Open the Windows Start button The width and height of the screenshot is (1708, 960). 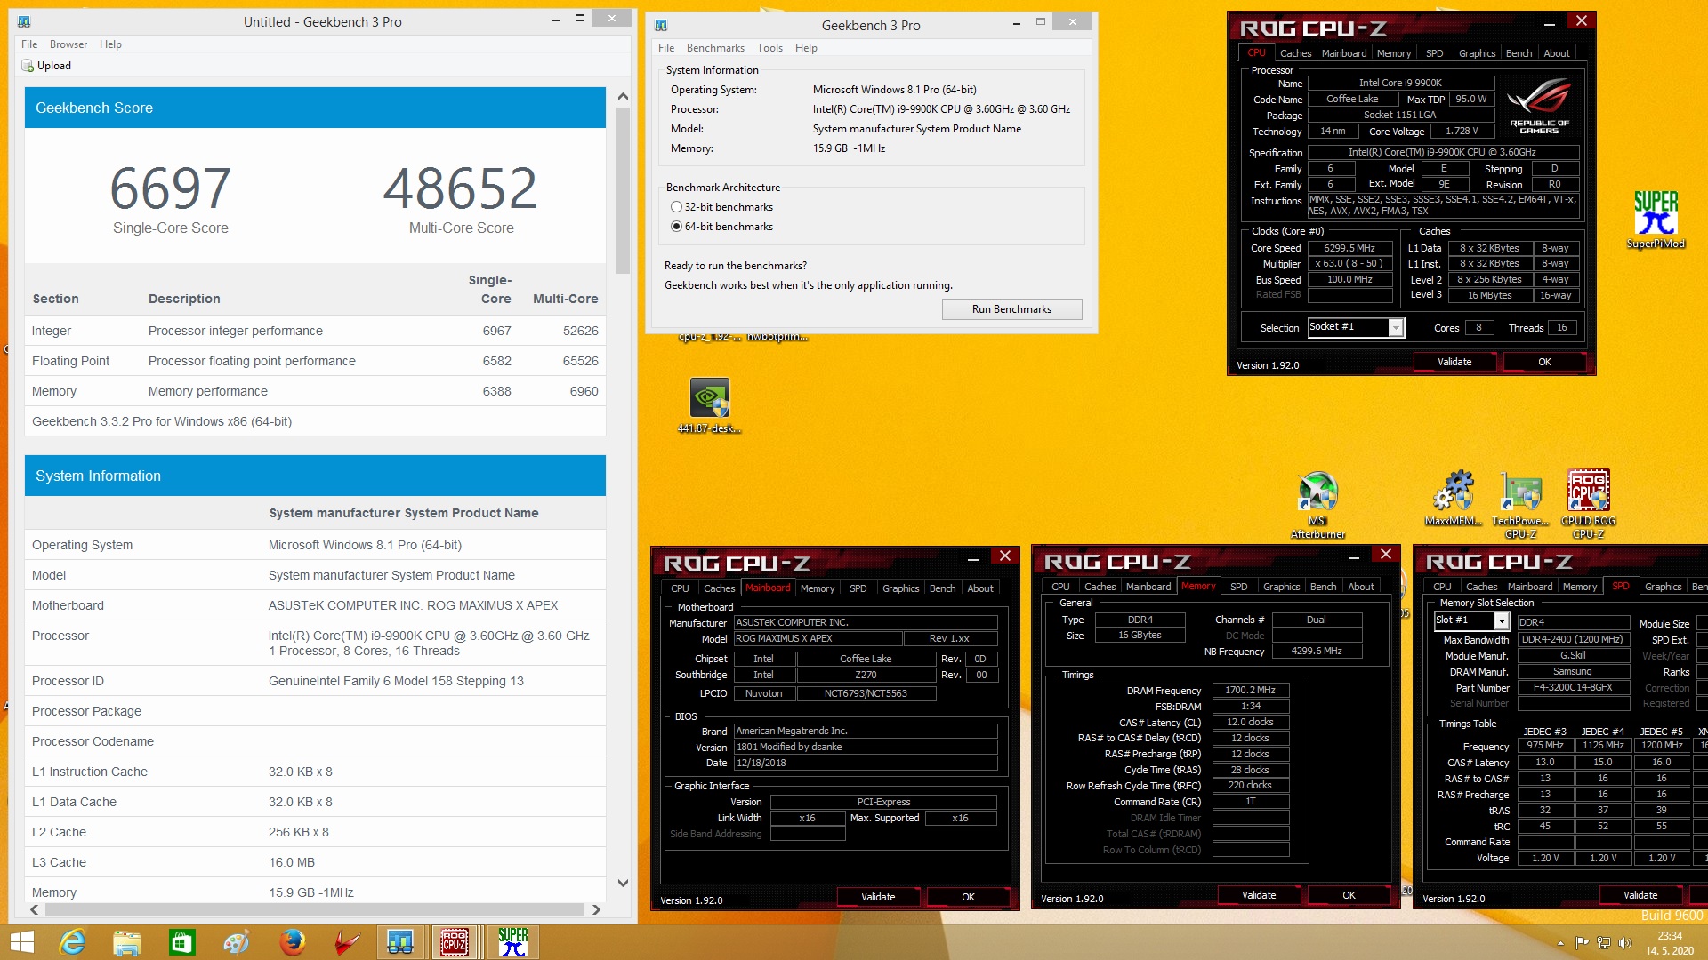[x=22, y=942]
